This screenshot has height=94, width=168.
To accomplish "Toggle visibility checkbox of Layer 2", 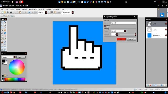I will (166, 30).
